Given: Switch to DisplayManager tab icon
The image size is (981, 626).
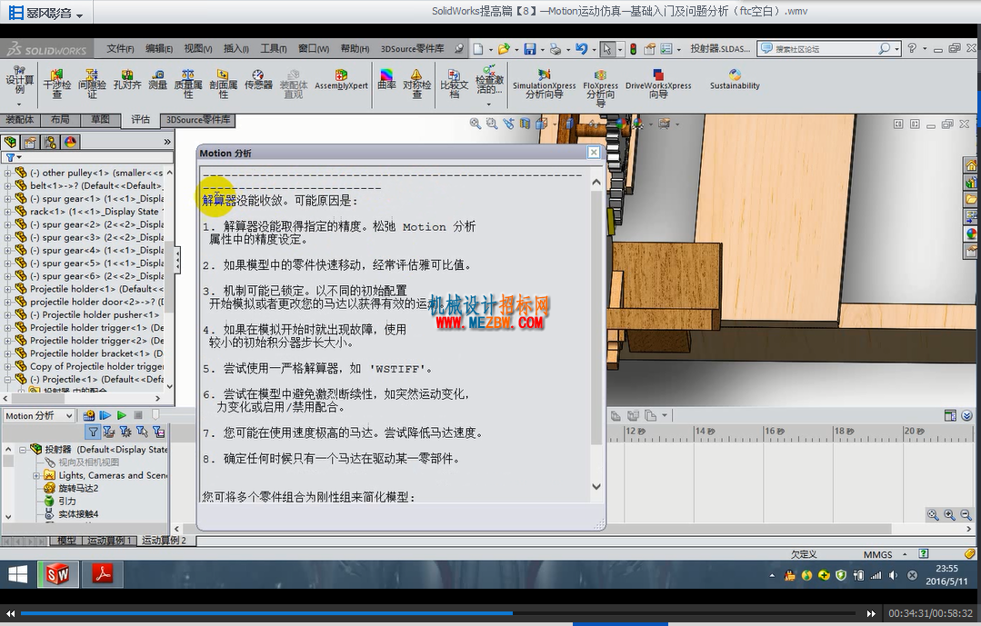Looking at the screenshot, I should (70, 142).
